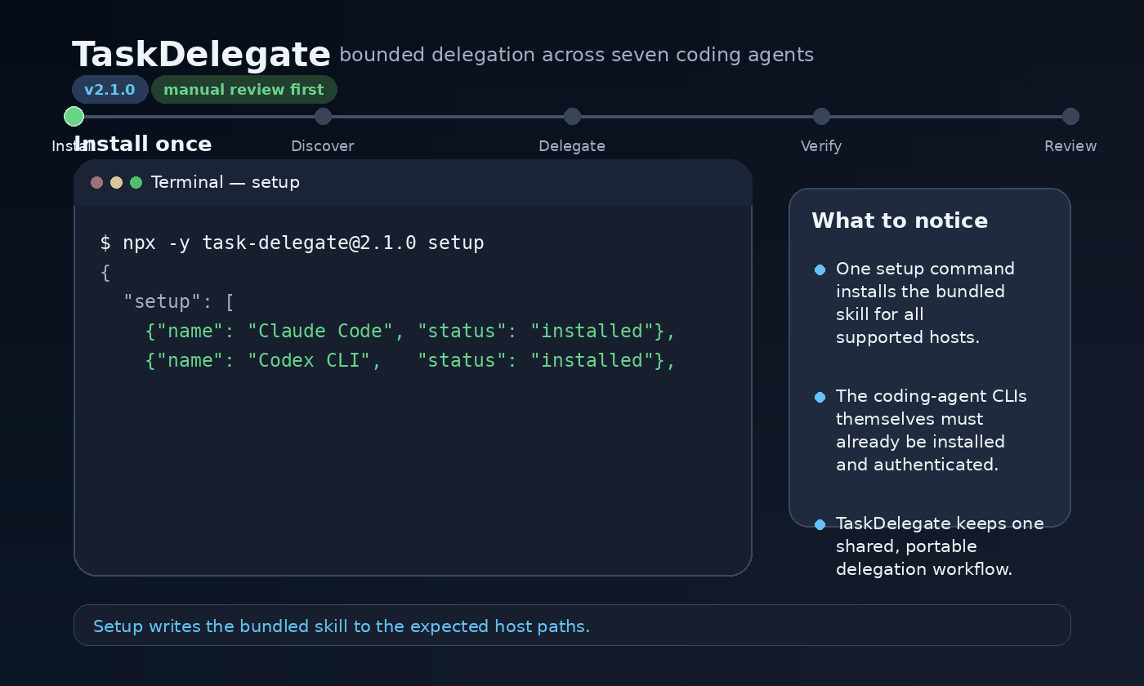
Task: Click the One setup command installs note
Action: click(925, 303)
